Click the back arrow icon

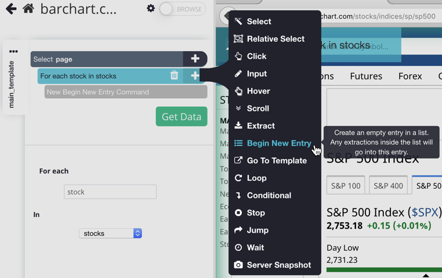tap(11, 9)
